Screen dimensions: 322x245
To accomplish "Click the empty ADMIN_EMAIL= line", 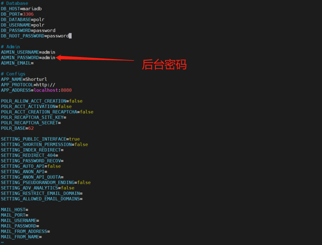I will [x=17, y=63].
